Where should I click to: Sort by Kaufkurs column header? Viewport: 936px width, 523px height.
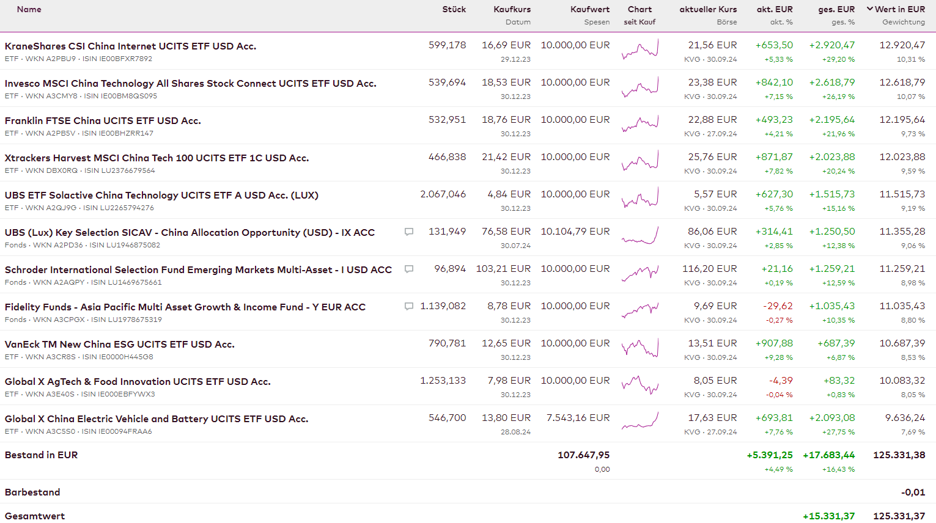(512, 9)
